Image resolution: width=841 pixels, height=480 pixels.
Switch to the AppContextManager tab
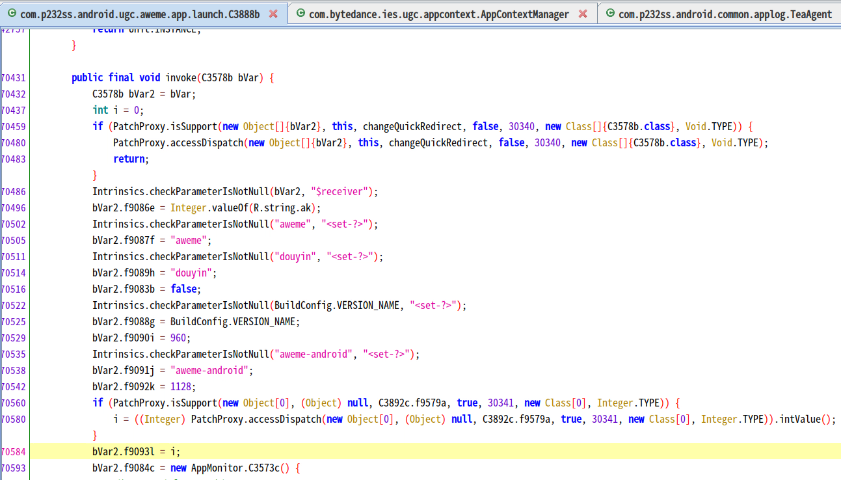click(x=438, y=14)
